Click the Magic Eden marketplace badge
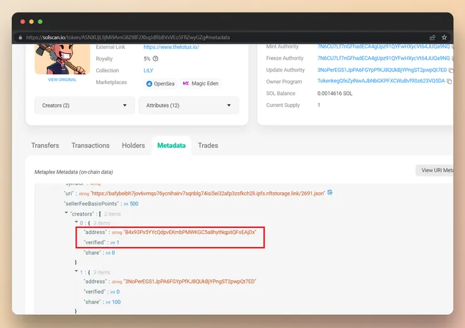 pyautogui.click(x=200, y=84)
